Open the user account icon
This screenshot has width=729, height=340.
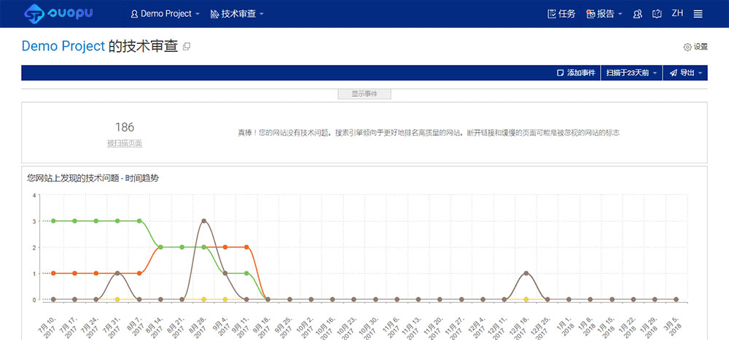click(637, 14)
